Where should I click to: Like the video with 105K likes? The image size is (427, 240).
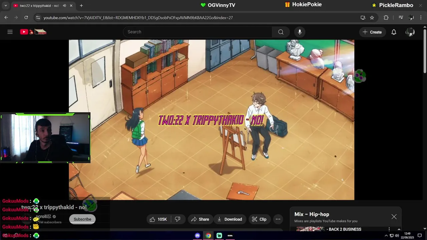tap(158, 219)
